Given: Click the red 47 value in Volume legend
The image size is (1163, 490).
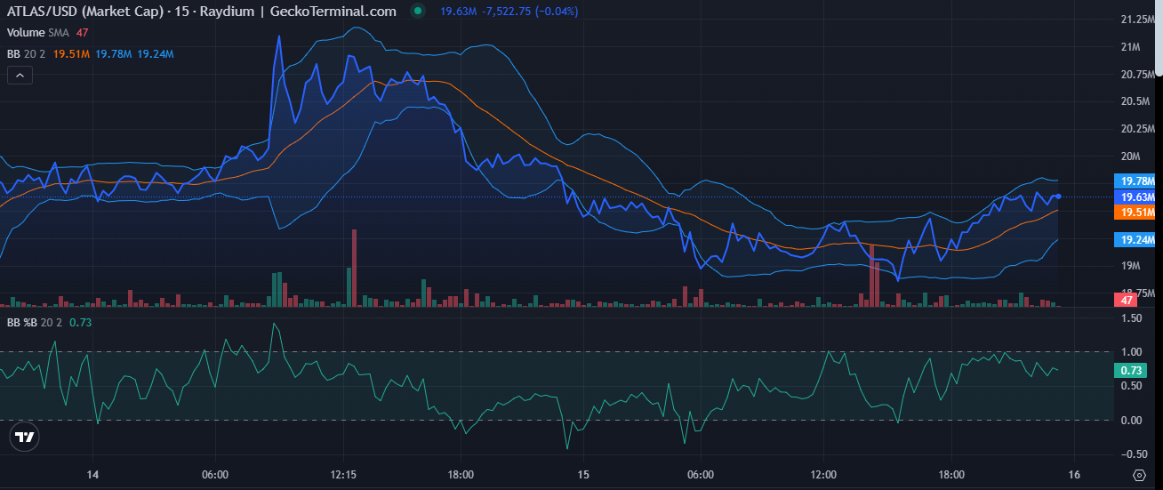Looking at the screenshot, I should coord(82,33).
